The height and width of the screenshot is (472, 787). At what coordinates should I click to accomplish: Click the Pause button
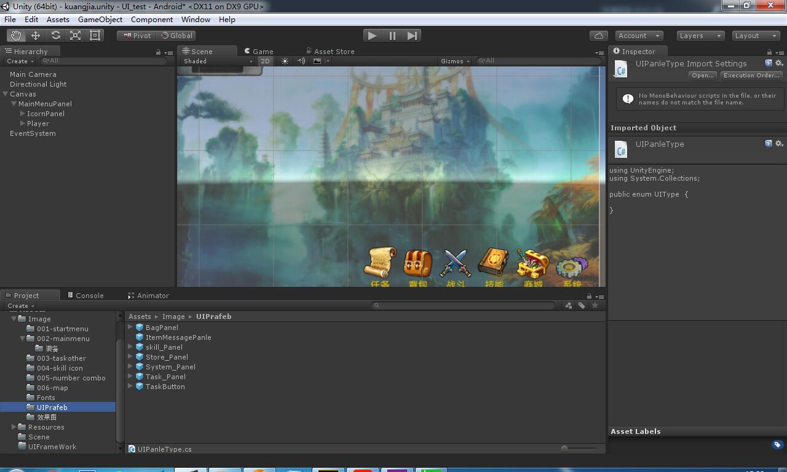coord(392,36)
